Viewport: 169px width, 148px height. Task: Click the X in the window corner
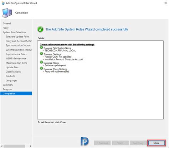point(165,3)
